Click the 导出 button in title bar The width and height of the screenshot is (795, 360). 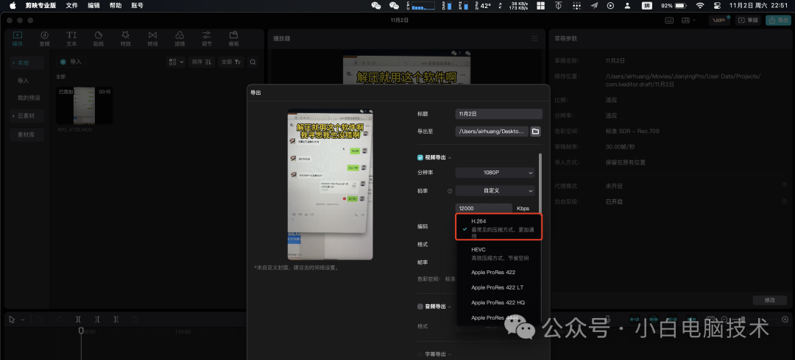tap(778, 21)
